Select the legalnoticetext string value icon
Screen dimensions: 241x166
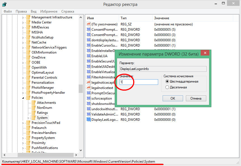pos(89,88)
